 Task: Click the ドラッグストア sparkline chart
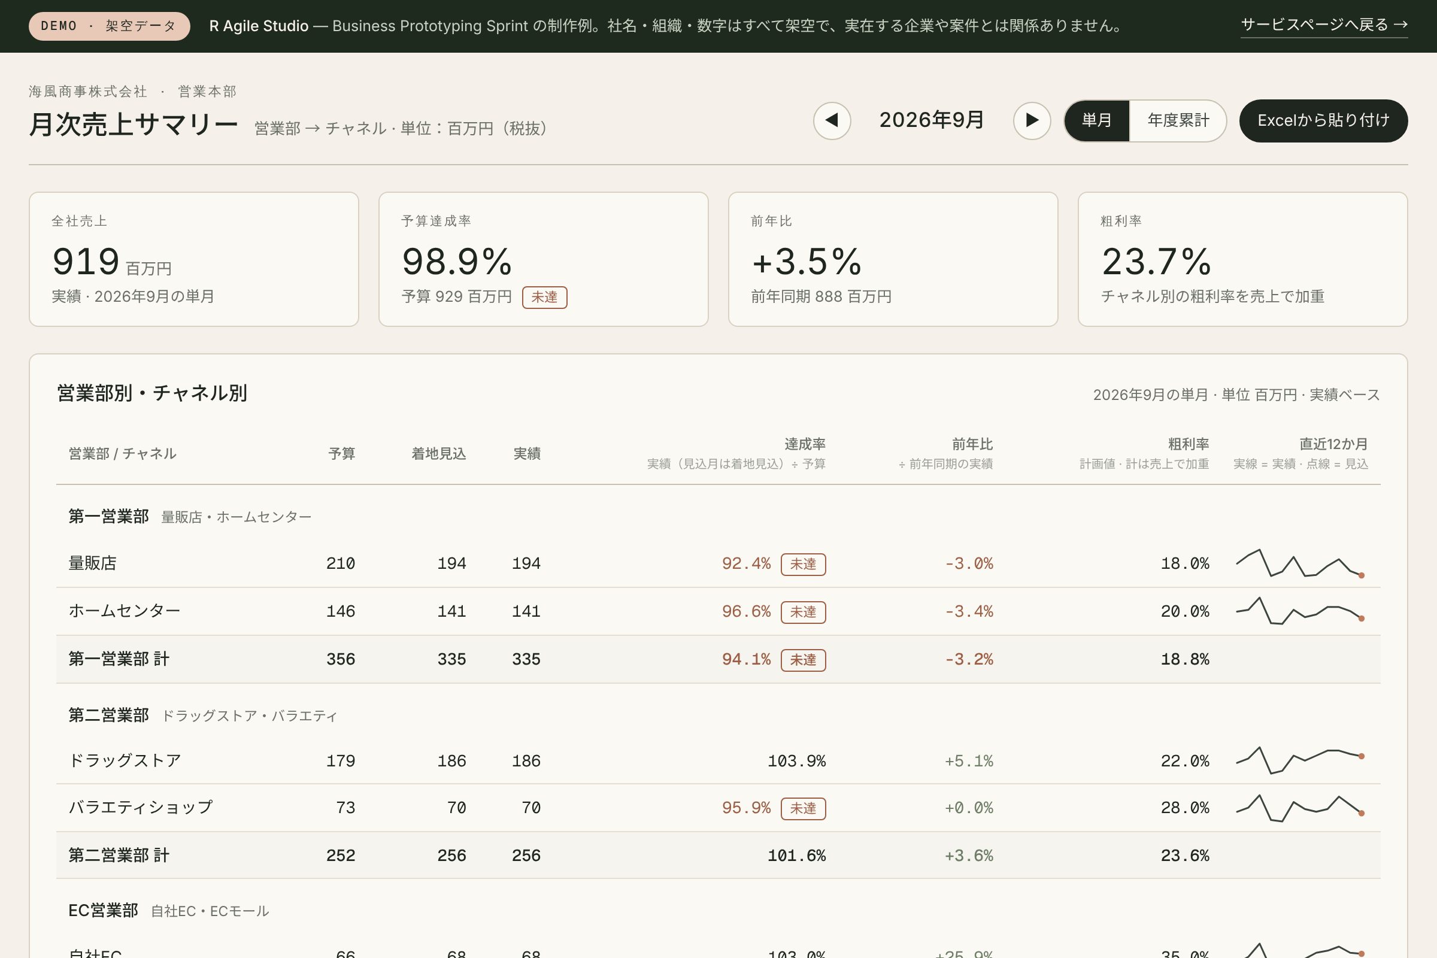[1300, 760]
